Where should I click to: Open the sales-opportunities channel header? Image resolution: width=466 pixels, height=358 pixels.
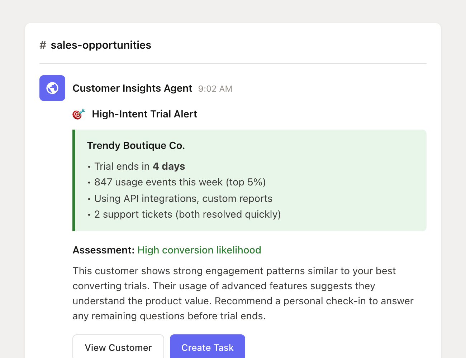(101, 45)
